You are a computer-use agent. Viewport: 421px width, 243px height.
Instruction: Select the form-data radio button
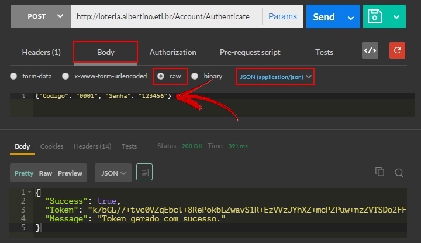pyautogui.click(x=13, y=76)
